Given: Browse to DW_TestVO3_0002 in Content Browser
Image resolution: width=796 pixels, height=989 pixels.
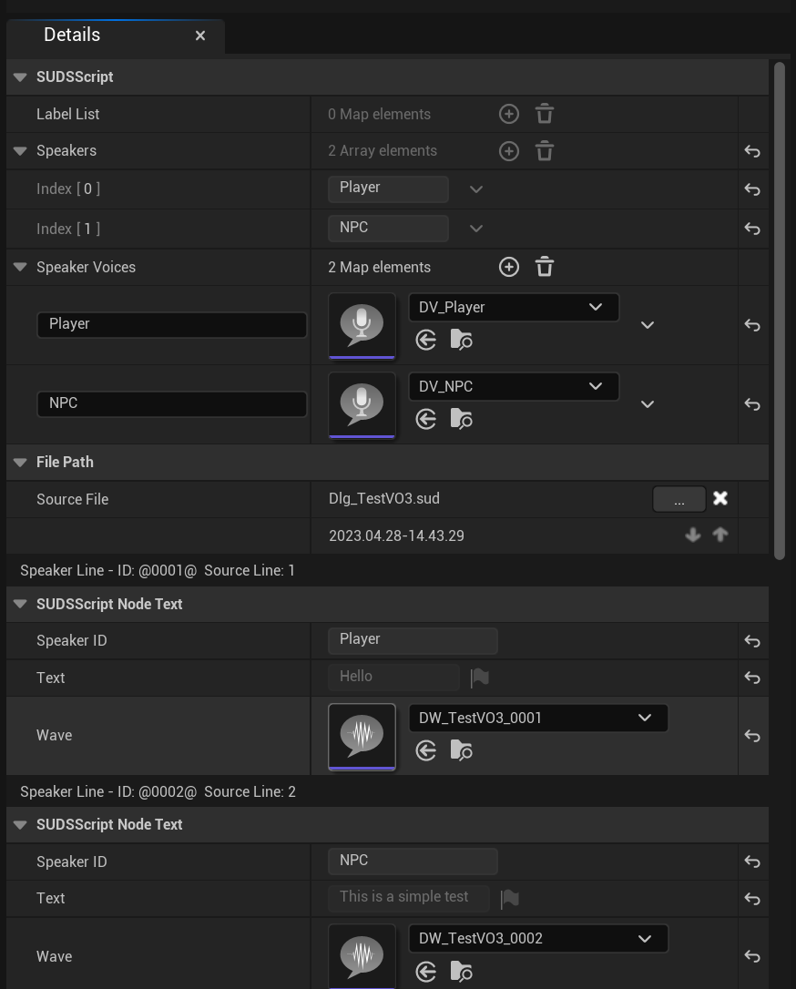Looking at the screenshot, I should 461,971.
